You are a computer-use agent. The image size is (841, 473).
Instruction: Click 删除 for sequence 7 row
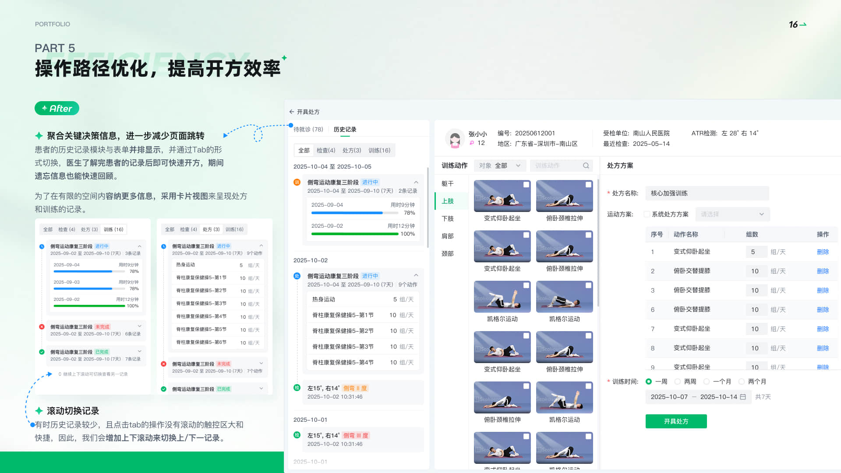(x=823, y=329)
